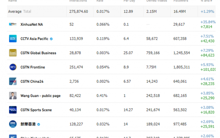Viewport: 220px width, 138px height.
Task: Click CGTN China24 page name
Action: 32,81
